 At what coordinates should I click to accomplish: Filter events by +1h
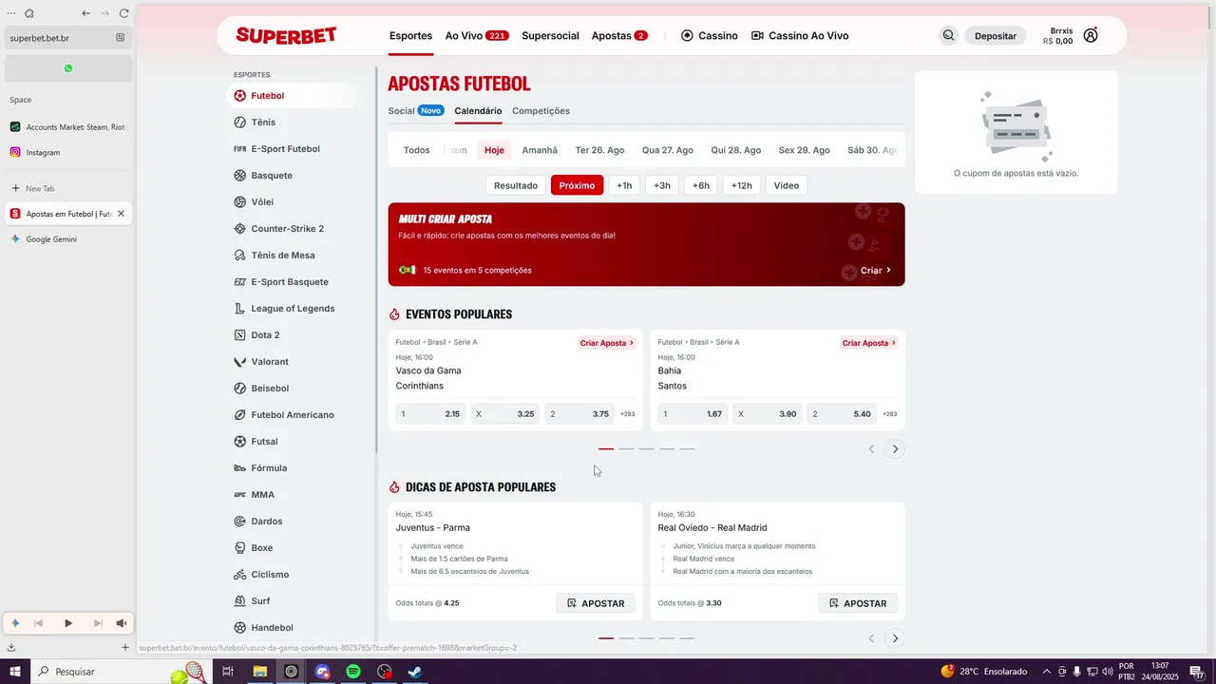click(x=624, y=185)
